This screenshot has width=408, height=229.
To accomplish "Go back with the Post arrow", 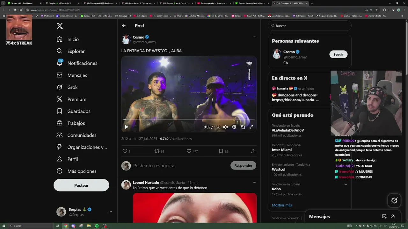I will [124, 25].
